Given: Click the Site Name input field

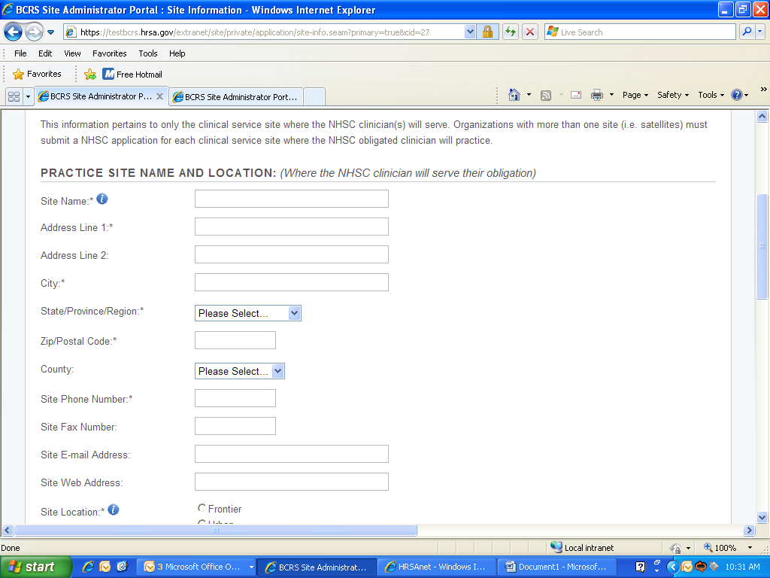Looking at the screenshot, I should point(291,199).
